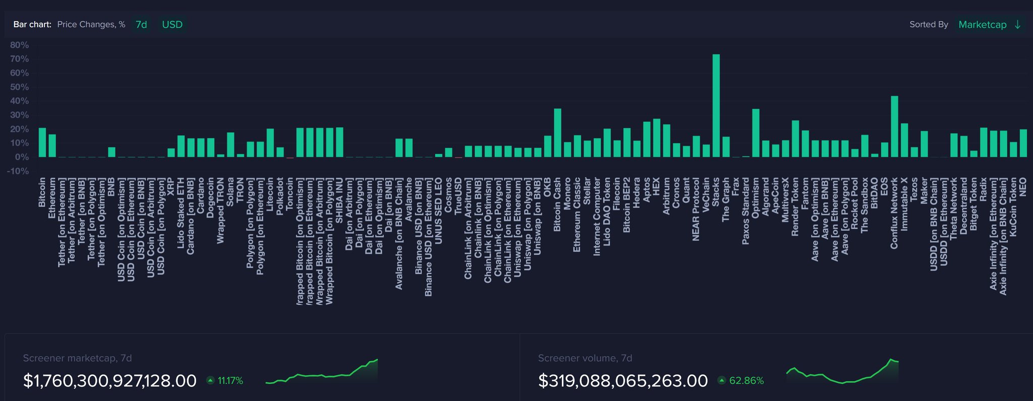This screenshot has width=1033, height=401.
Task: Select the Bitcoin bar in the chart
Action: coord(42,143)
